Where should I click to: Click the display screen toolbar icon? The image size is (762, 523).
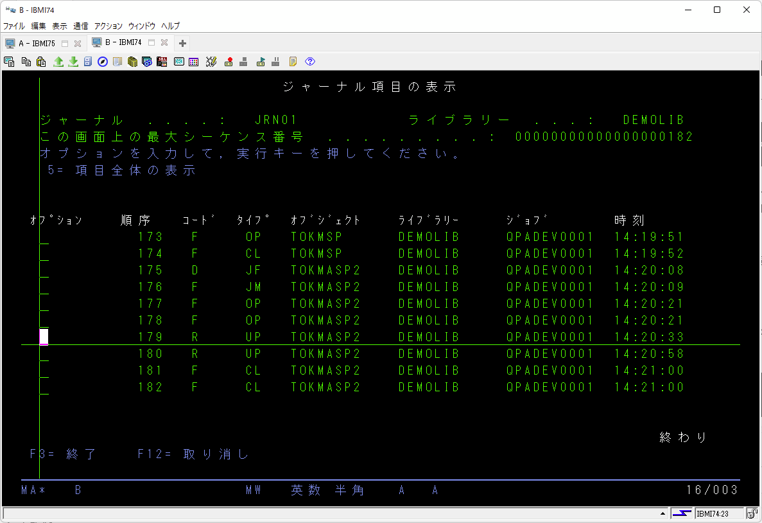pyautogui.click(x=179, y=62)
